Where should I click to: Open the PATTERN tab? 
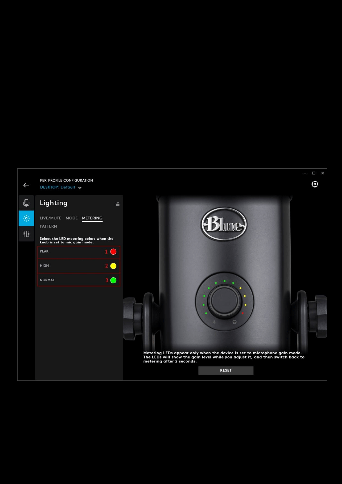click(48, 226)
